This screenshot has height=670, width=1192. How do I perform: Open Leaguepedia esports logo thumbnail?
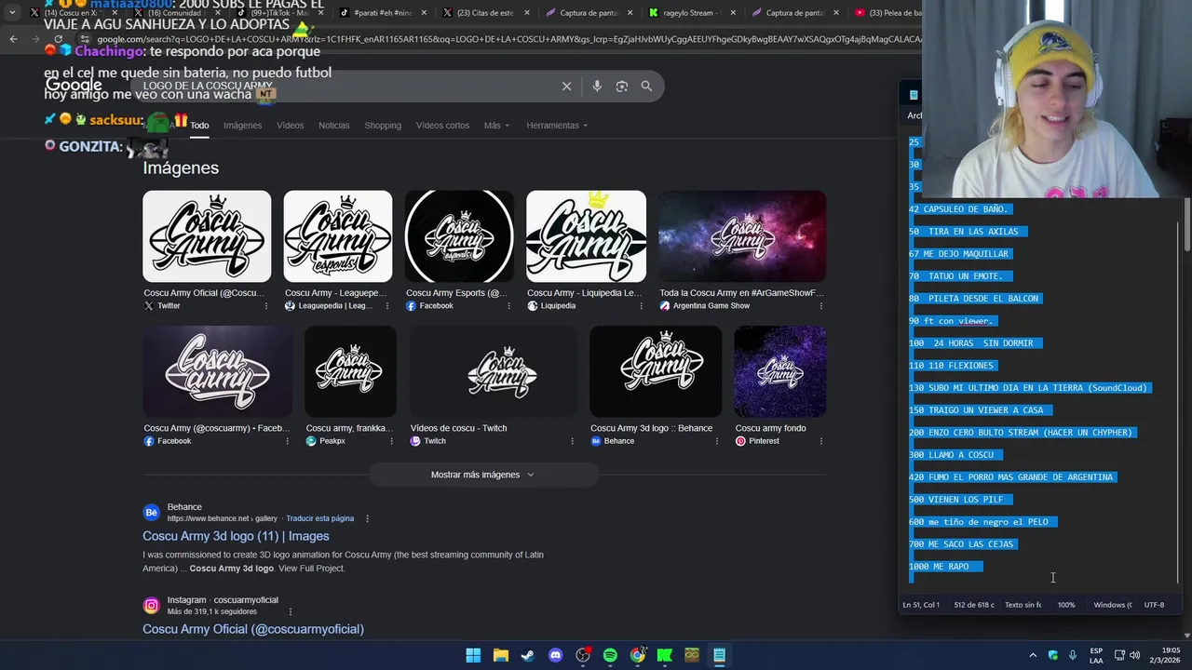coord(338,236)
